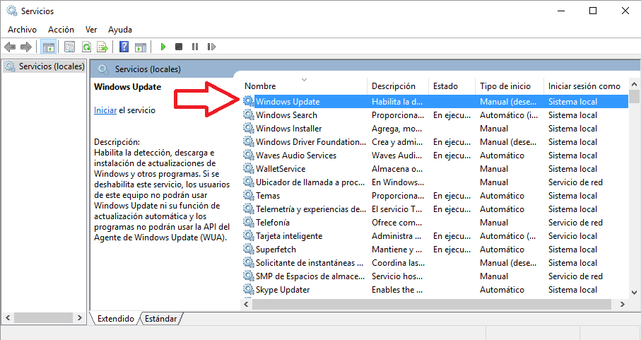Click gear icon beside WalletService
This screenshot has height=340, width=641.
click(x=249, y=169)
